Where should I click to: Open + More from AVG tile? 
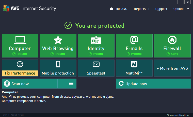pos(172,68)
